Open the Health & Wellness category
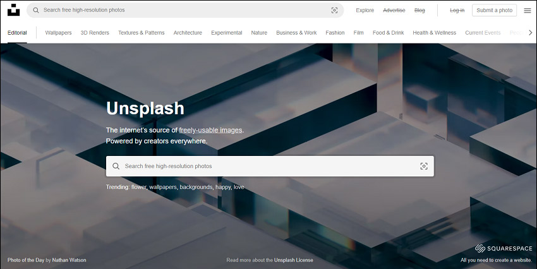This screenshot has width=537, height=269. point(434,33)
